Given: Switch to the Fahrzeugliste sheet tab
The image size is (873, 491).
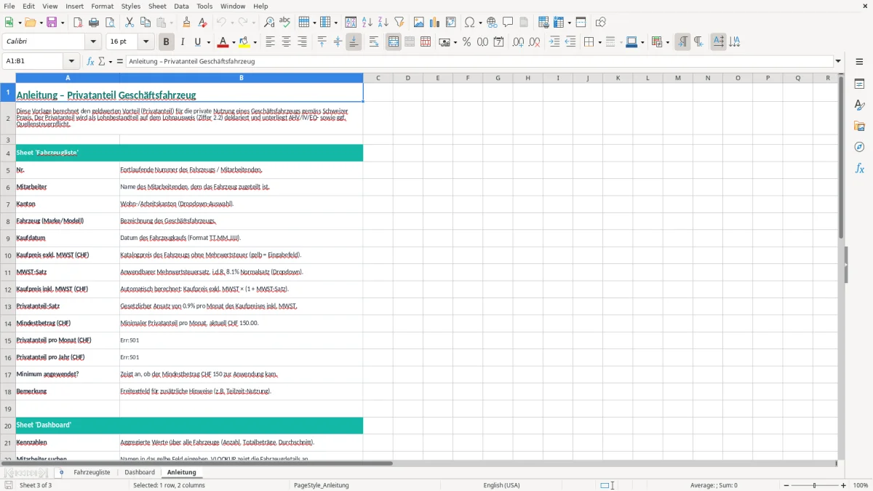Looking at the screenshot, I should [x=92, y=472].
